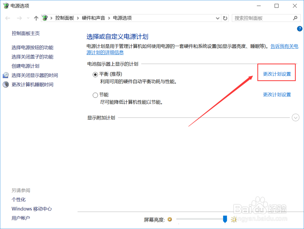Open 更改计划设置 for the balanced plan
The width and height of the screenshot is (304, 229).
pyautogui.click(x=277, y=73)
